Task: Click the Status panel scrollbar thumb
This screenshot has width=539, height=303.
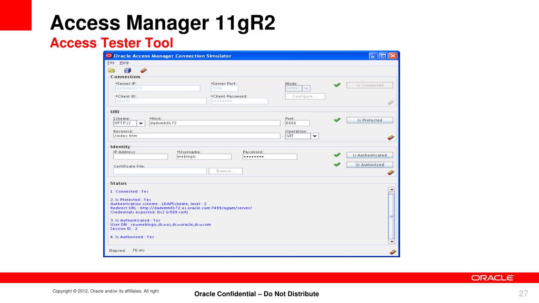Action: pos(392,216)
